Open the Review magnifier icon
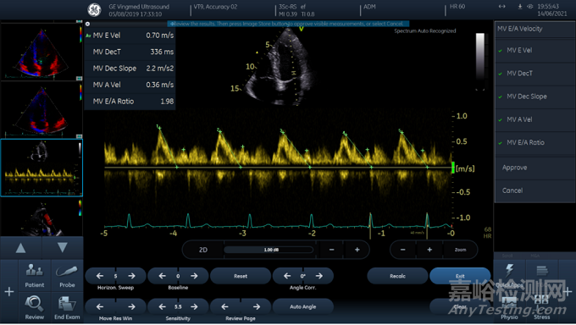The width and height of the screenshot is (576, 325). pos(34,303)
